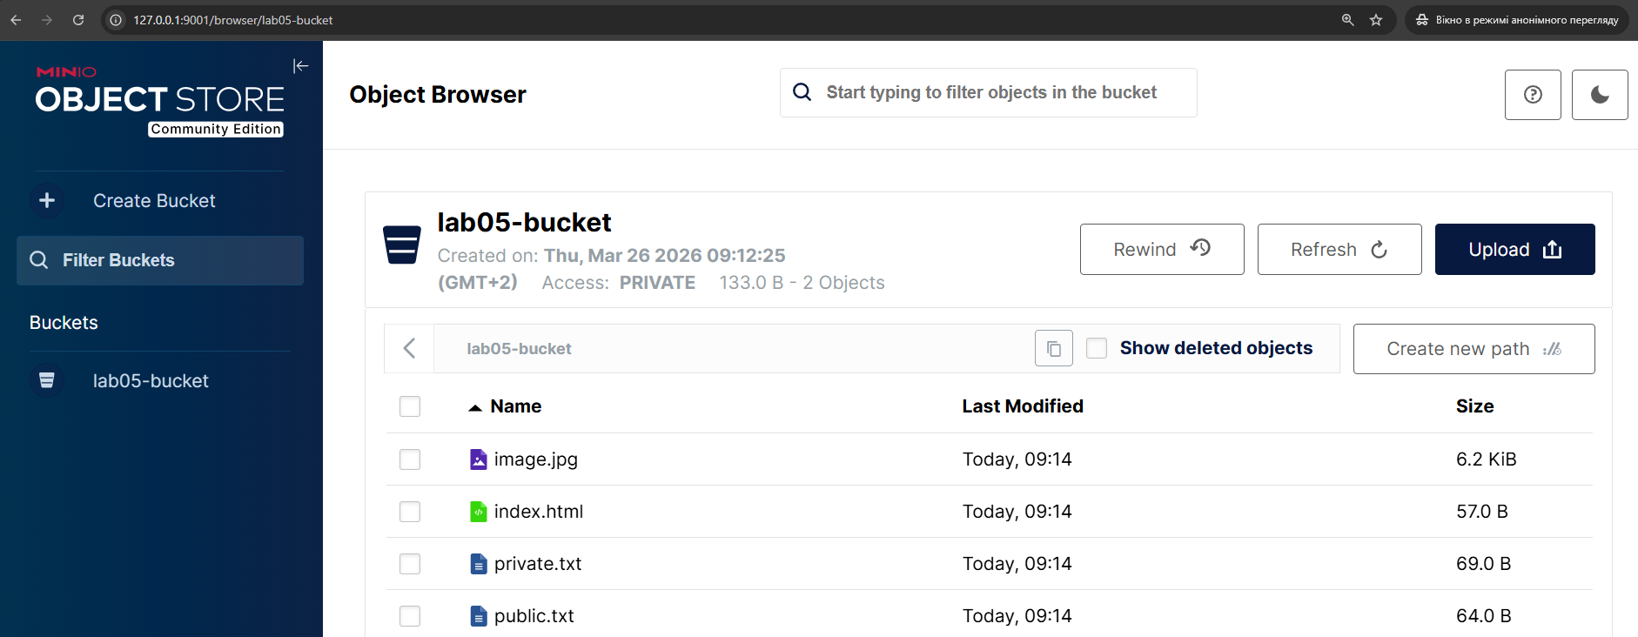Focus the object filter search box
This screenshot has height=637, width=1638.
tap(991, 92)
